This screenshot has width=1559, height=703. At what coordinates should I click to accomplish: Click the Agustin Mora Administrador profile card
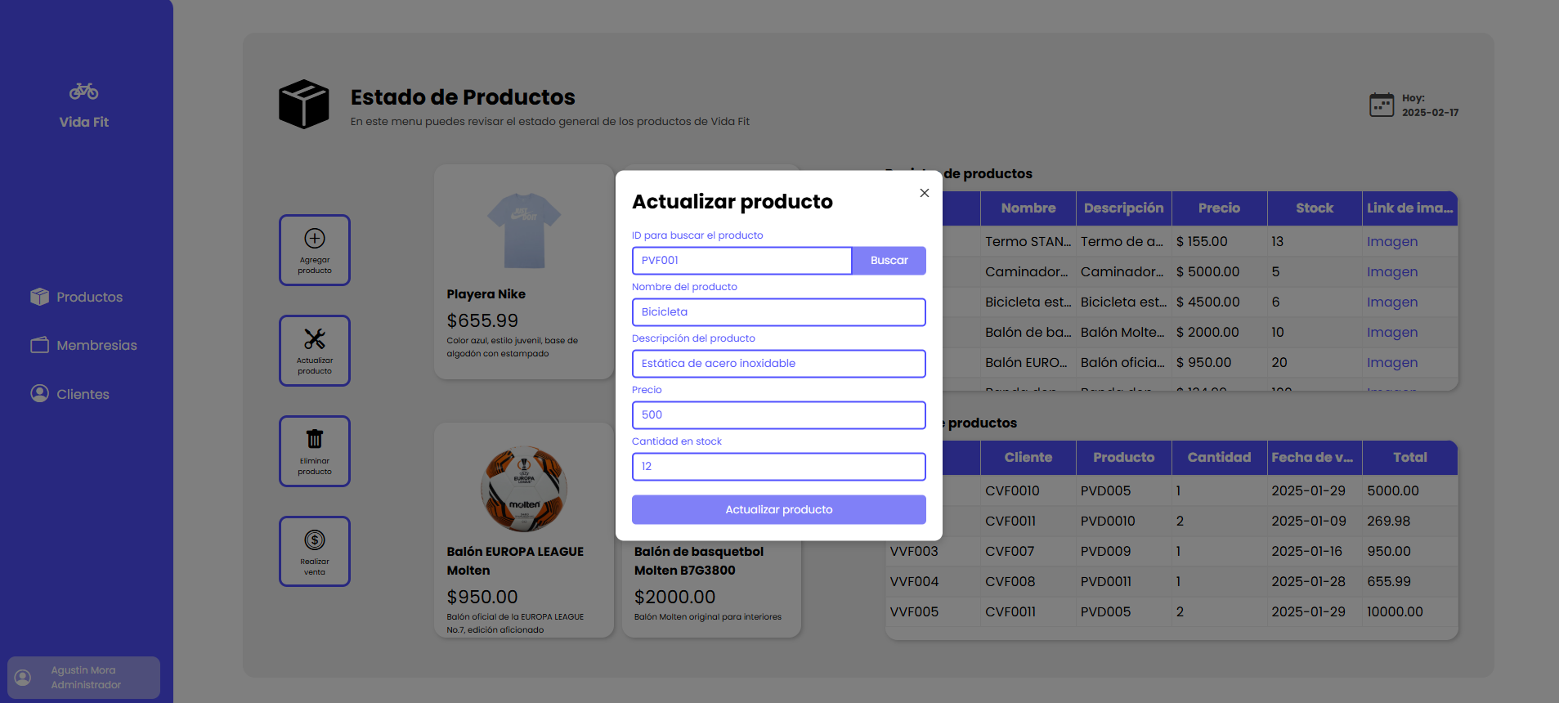coord(83,678)
